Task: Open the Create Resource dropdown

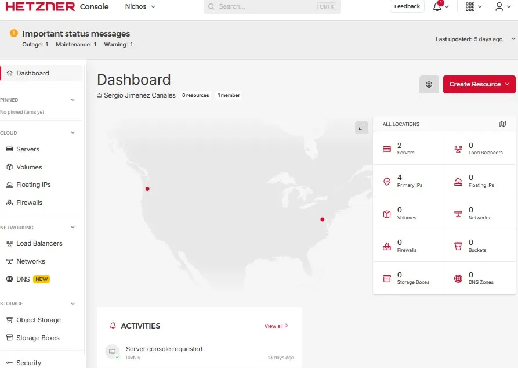Action: coord(479,84)
